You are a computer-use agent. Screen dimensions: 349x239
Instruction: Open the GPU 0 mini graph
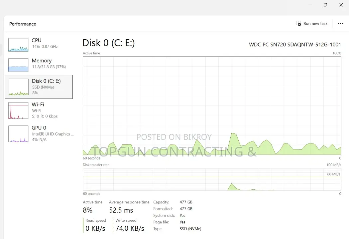point(18,134)
